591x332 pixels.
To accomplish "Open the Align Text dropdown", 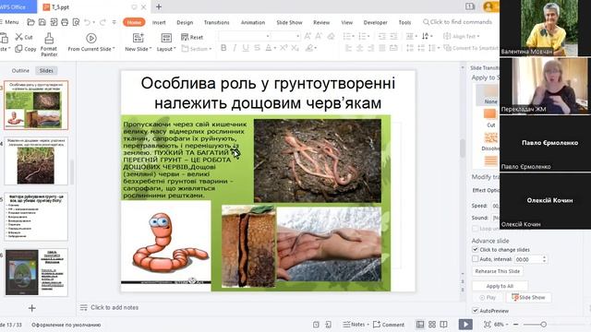I will pos(462,36).
